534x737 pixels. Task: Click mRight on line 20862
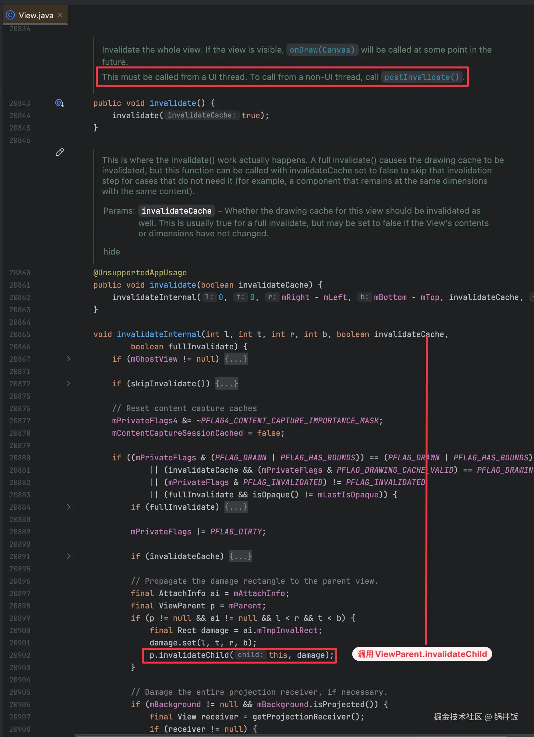[x=296, y=297]
